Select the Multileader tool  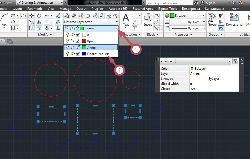click(135, 22)
